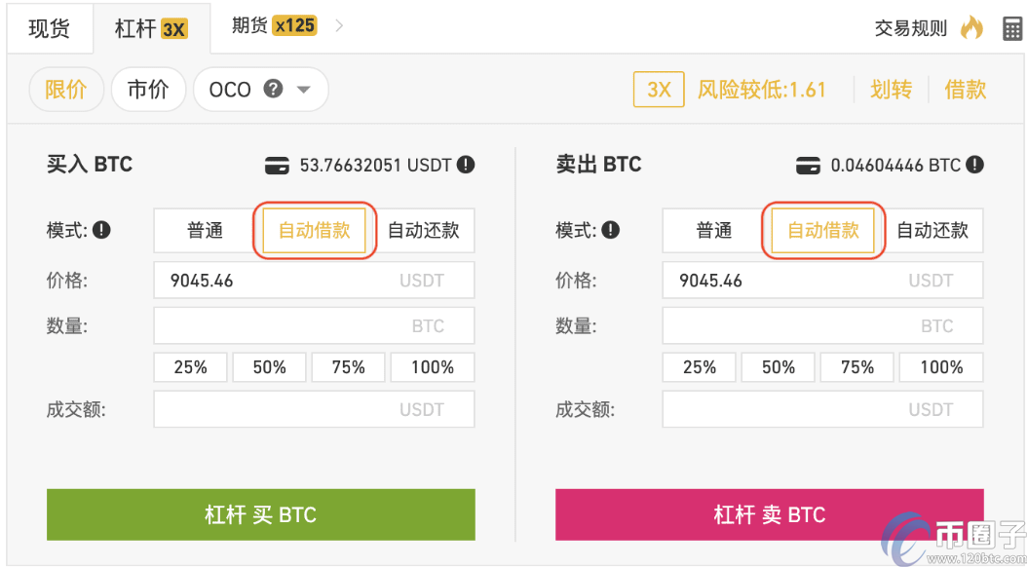Click the flame icon near 交易规则

(x=972, y=27)
